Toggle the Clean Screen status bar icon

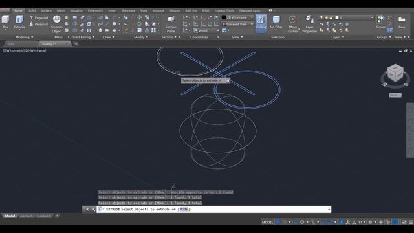(x=404, y=222)
